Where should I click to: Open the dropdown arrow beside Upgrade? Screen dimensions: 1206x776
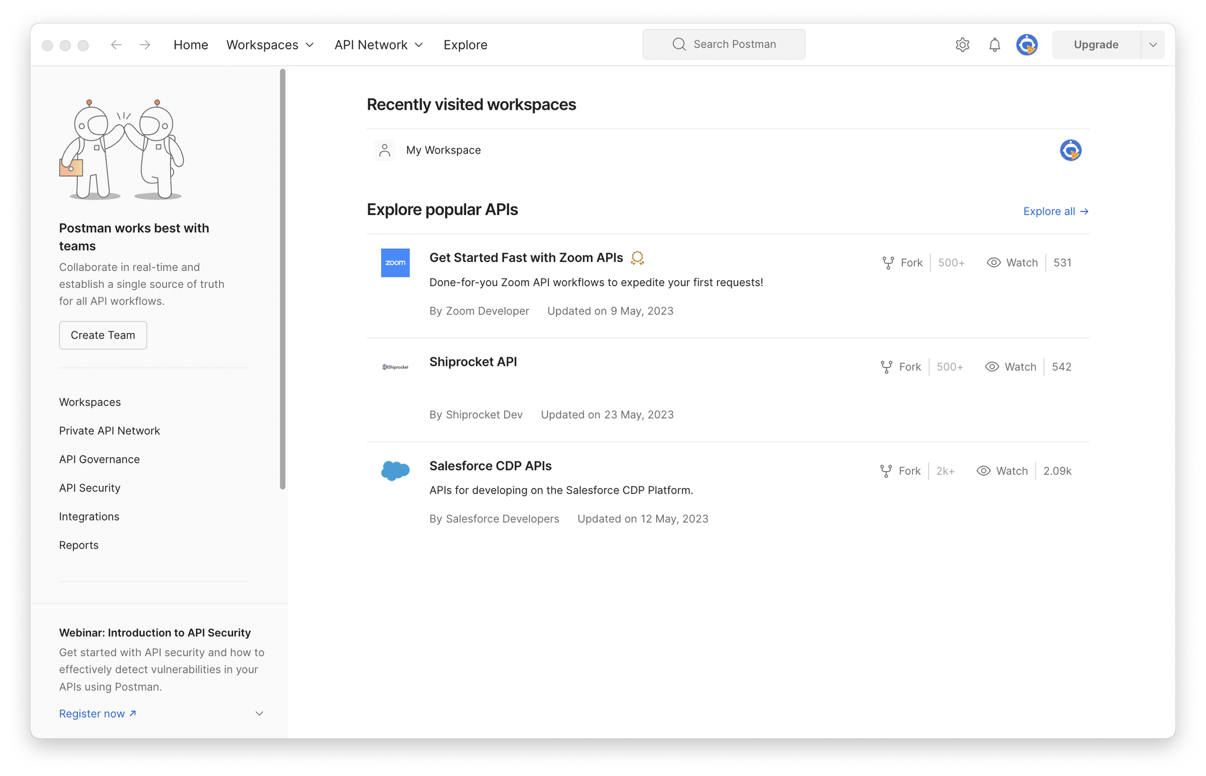tap(1152, 45)
